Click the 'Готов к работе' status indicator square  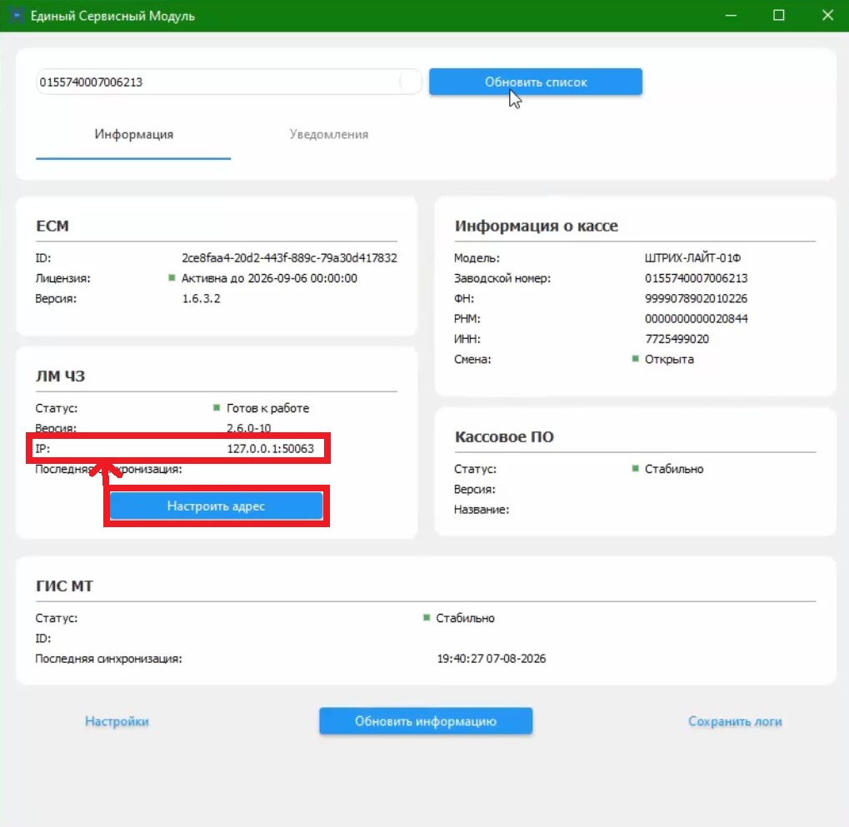(217, 407)
